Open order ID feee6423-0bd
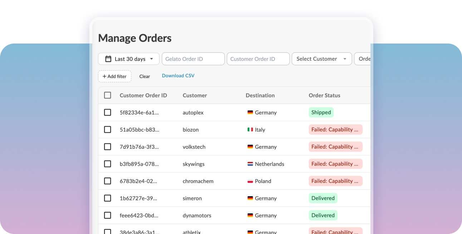This screenshot has height=234, width=462. (x=139, y=215)
